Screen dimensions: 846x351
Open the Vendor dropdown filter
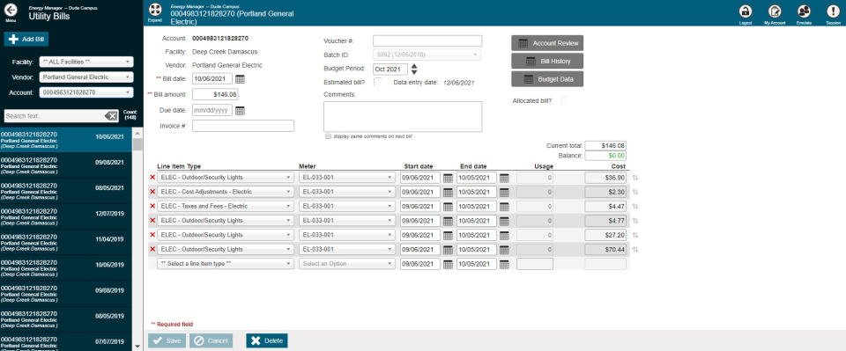(x=86, y=77)
